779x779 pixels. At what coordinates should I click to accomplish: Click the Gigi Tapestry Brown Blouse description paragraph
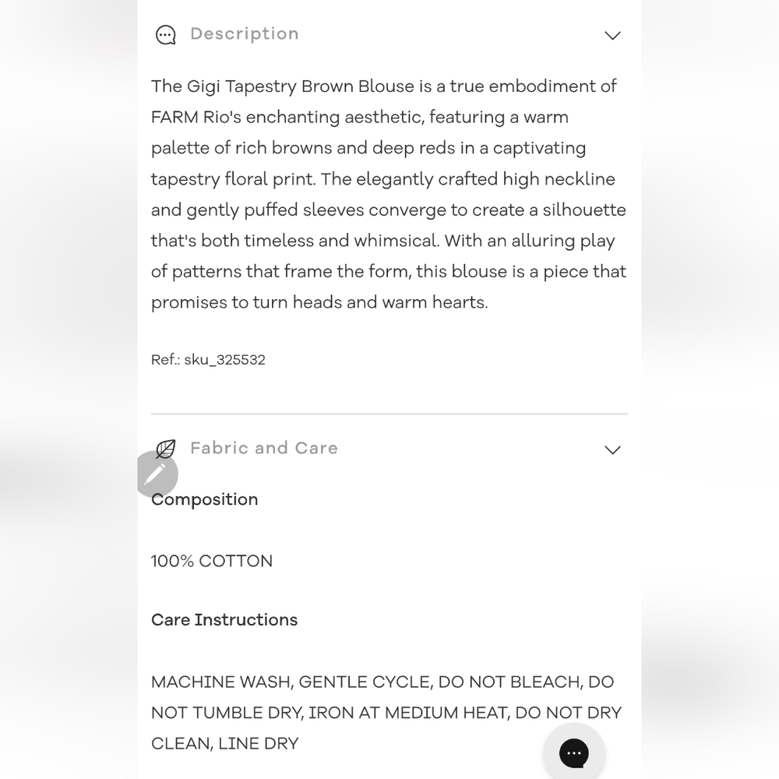pyautogui.click(x=389, y=194)
